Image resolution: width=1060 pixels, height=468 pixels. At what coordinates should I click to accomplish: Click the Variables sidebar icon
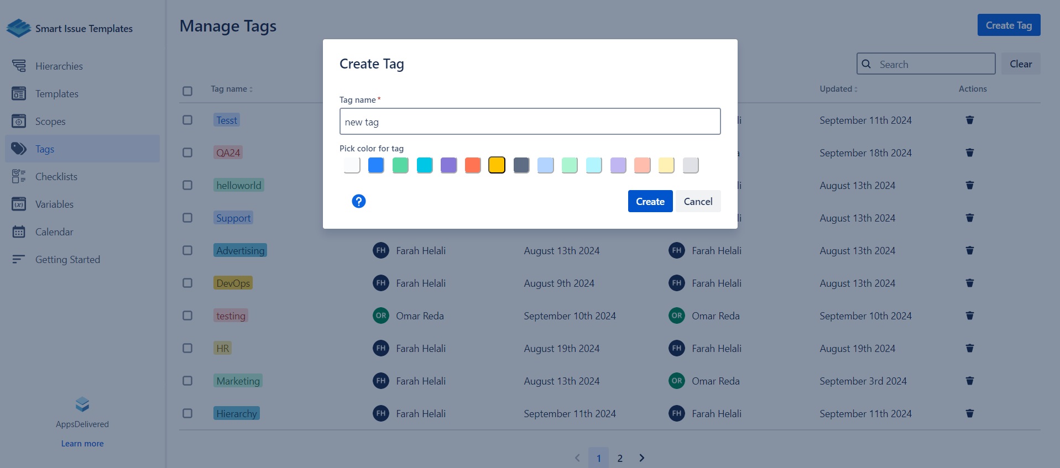(19, 204)
